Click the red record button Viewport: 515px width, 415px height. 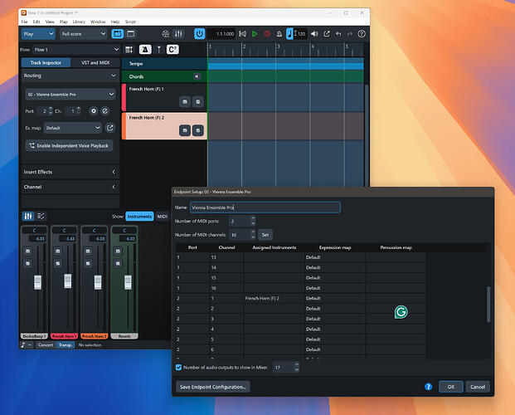(x=267, y=34)
